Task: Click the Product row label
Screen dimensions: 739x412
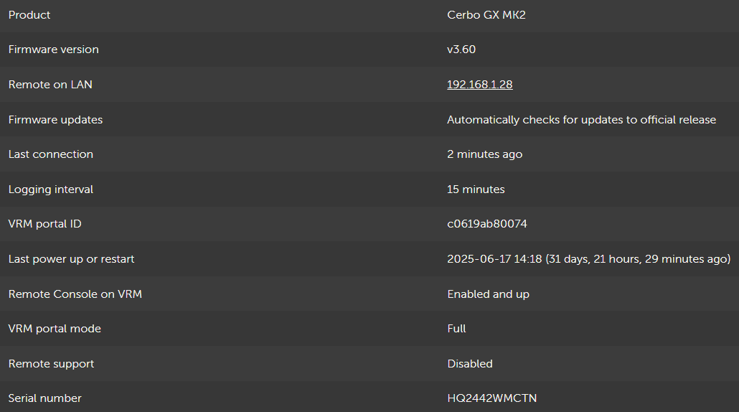Action: point(29,15)
